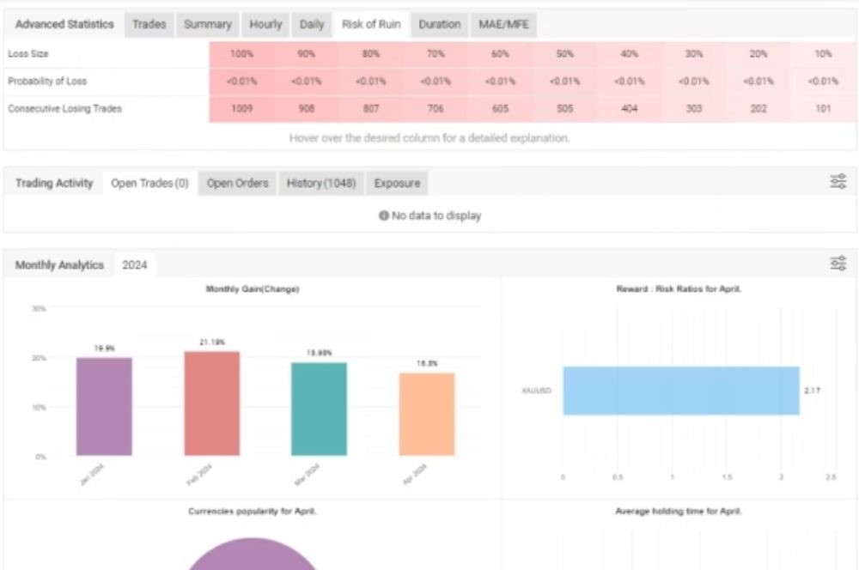859x570 pixels.
Task: Select the Risk of Ruin tab
Action: pyautogui.click(x=371, y=25)
